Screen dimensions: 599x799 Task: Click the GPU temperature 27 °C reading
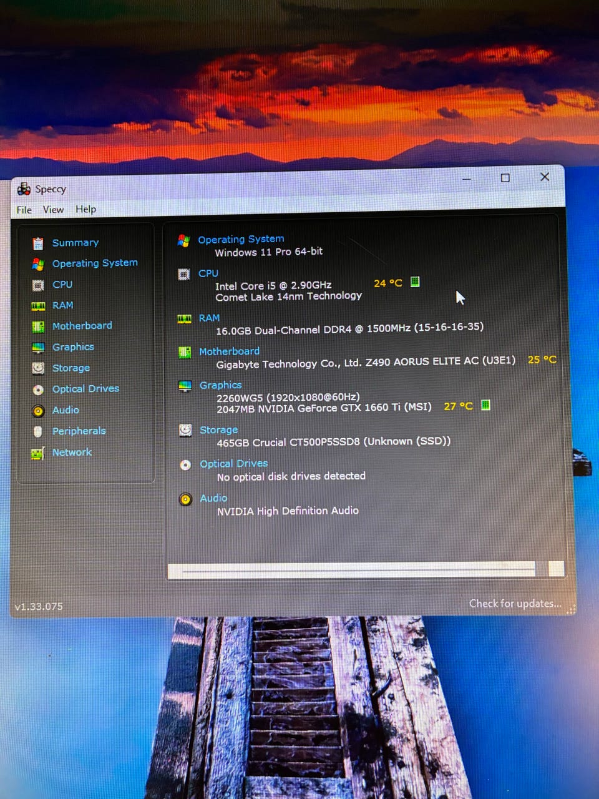tap(458, 406)
